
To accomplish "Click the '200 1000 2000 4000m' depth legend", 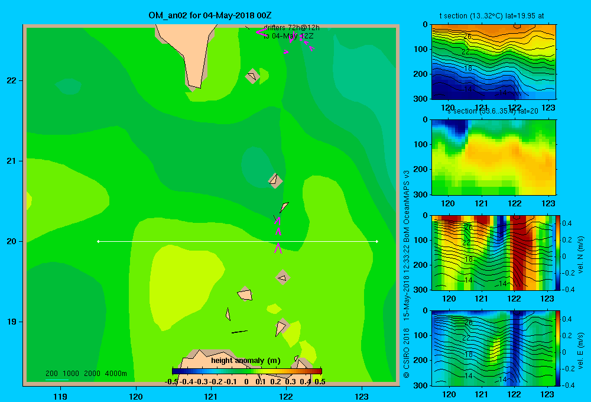I will coord(86,374).
